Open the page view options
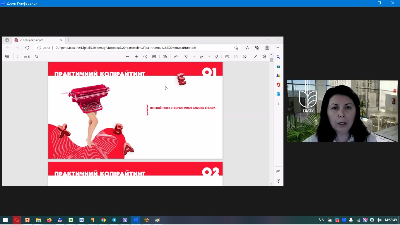Image resolution: width=400 pixels, height=225 pixels. click(x=165, y=57)
